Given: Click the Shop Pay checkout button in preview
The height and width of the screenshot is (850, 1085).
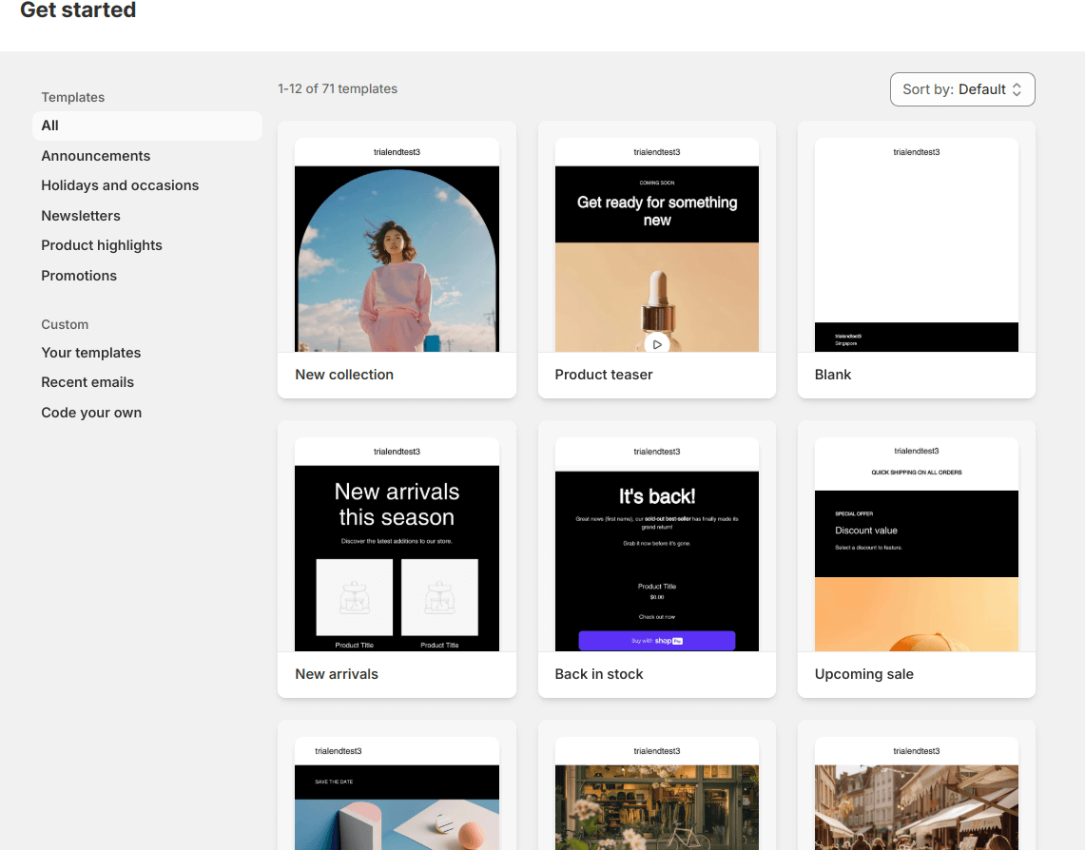Looking at the screenshot, I should click(x=657, y=640).
